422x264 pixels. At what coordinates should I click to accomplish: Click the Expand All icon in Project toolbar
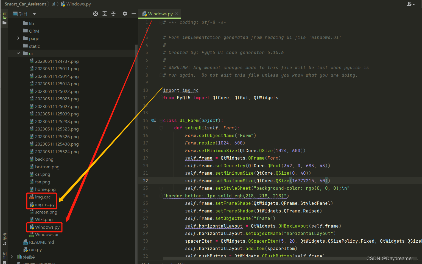point(105,13)
